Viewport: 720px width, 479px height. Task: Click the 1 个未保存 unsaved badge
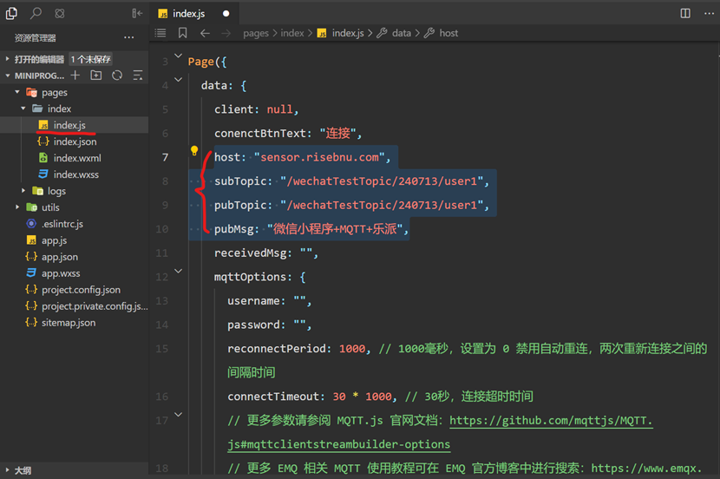90,59
